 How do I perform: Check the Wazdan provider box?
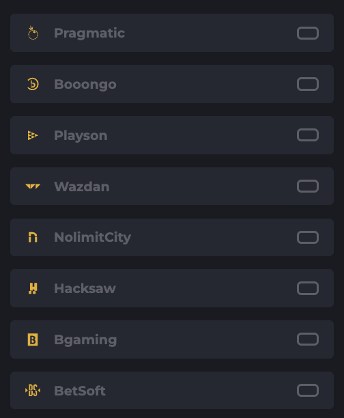click(308, 186)
